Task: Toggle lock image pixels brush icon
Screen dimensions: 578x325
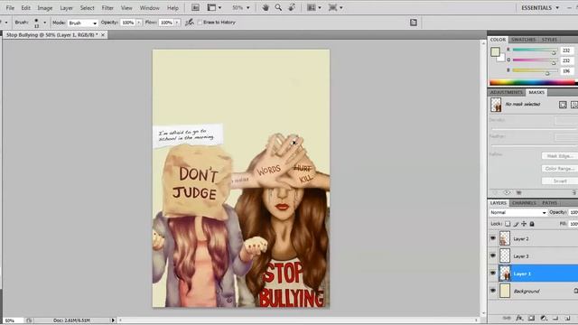Action: [516, 224]
